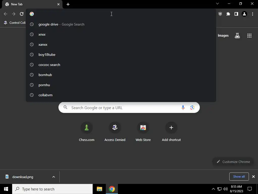
Task: Open the Chess.com shortcut
Action: click(x=87, y=132)
